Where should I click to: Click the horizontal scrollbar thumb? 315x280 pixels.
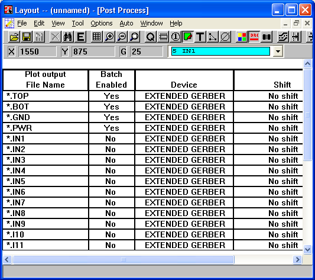[124, 259]
